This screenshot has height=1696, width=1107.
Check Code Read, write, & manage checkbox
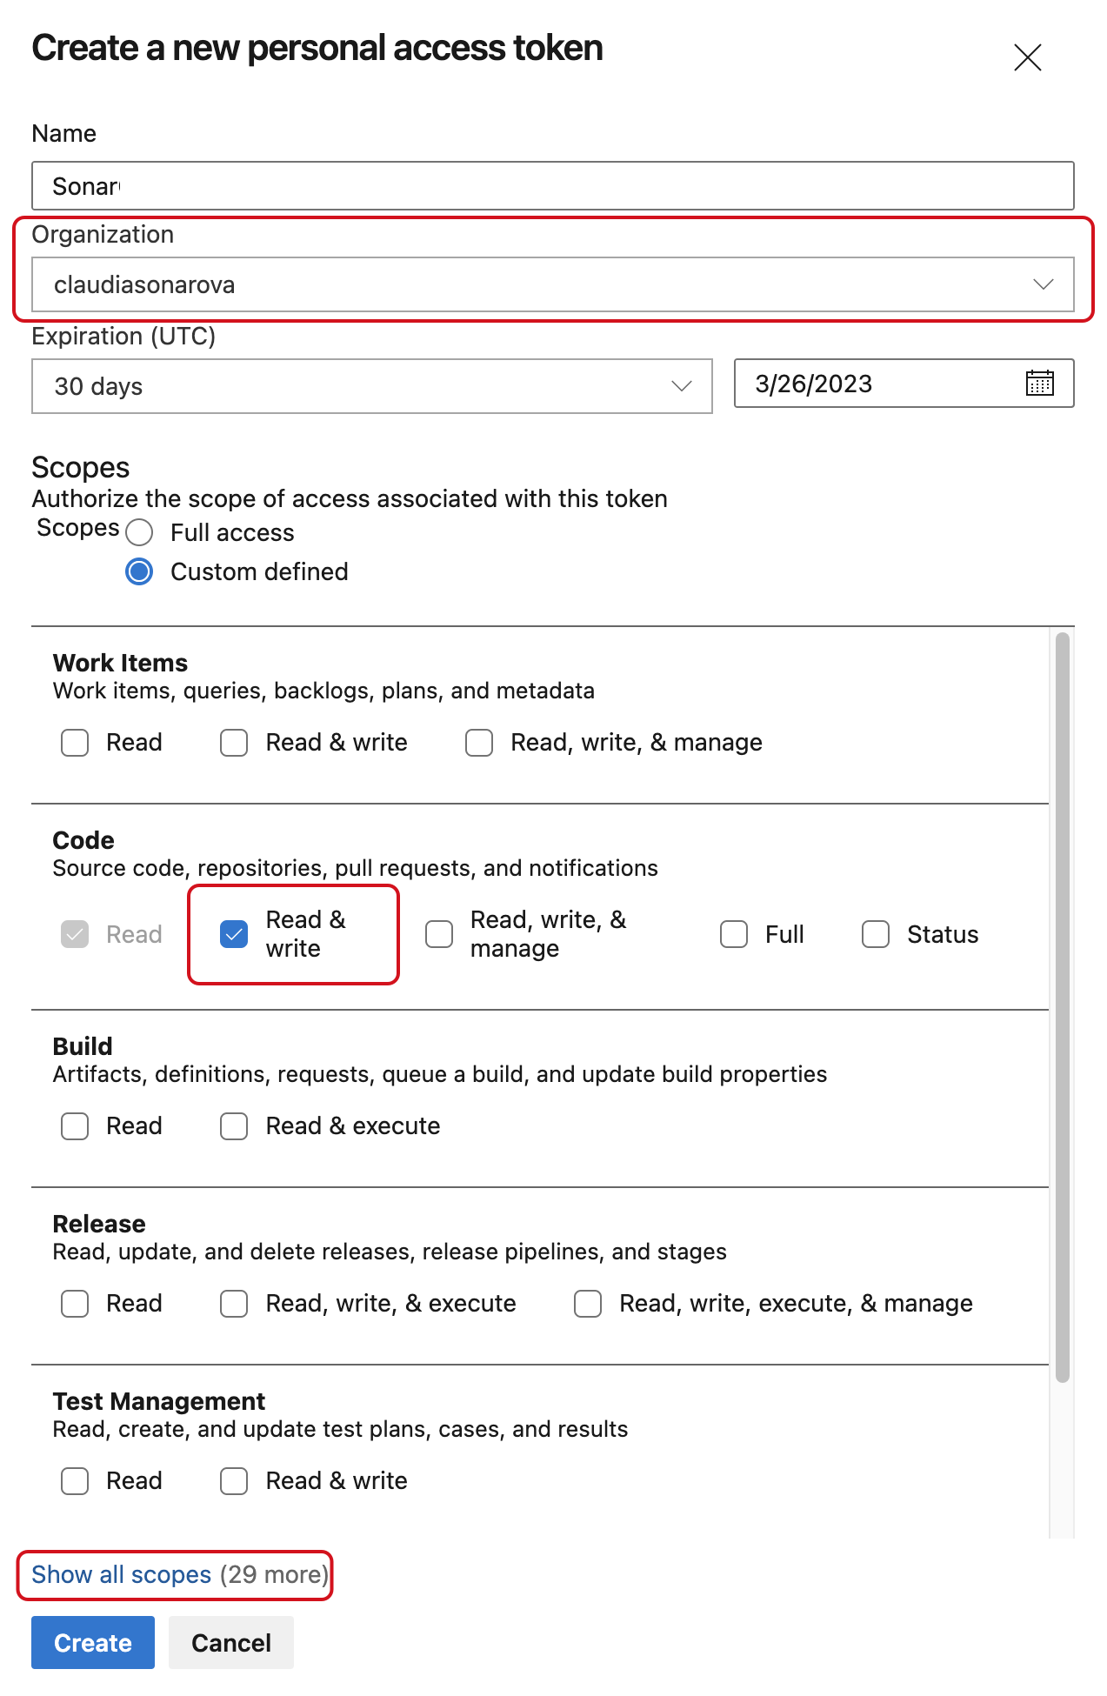pyautogui.click(x=439, y=934)
